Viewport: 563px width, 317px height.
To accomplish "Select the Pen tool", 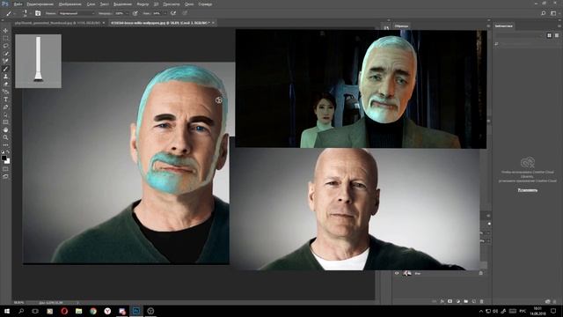I will pos(5,107).
